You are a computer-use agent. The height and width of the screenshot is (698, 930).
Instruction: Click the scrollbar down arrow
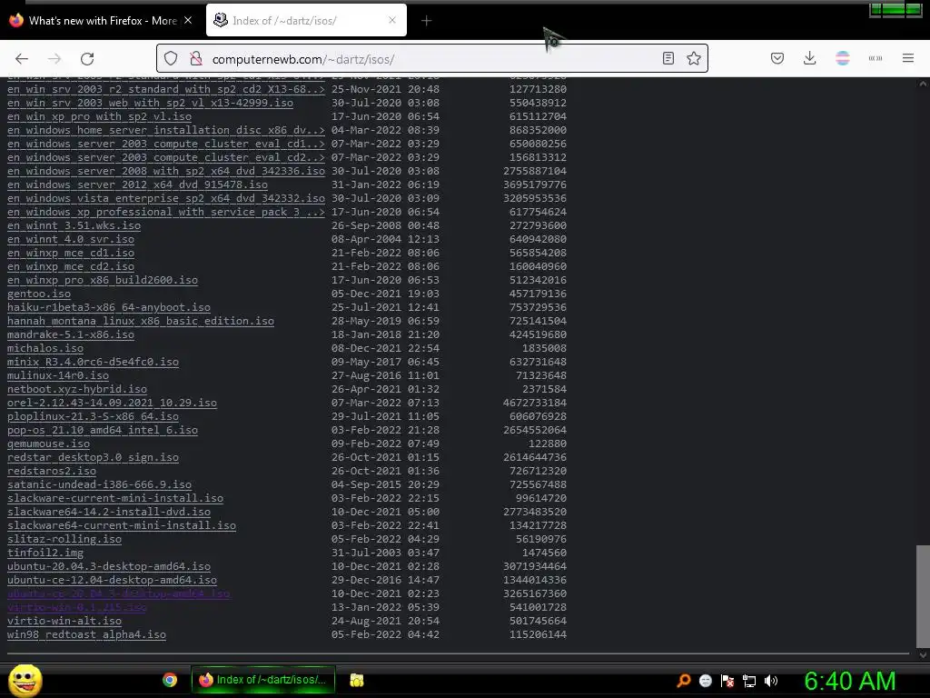(923, 655)
